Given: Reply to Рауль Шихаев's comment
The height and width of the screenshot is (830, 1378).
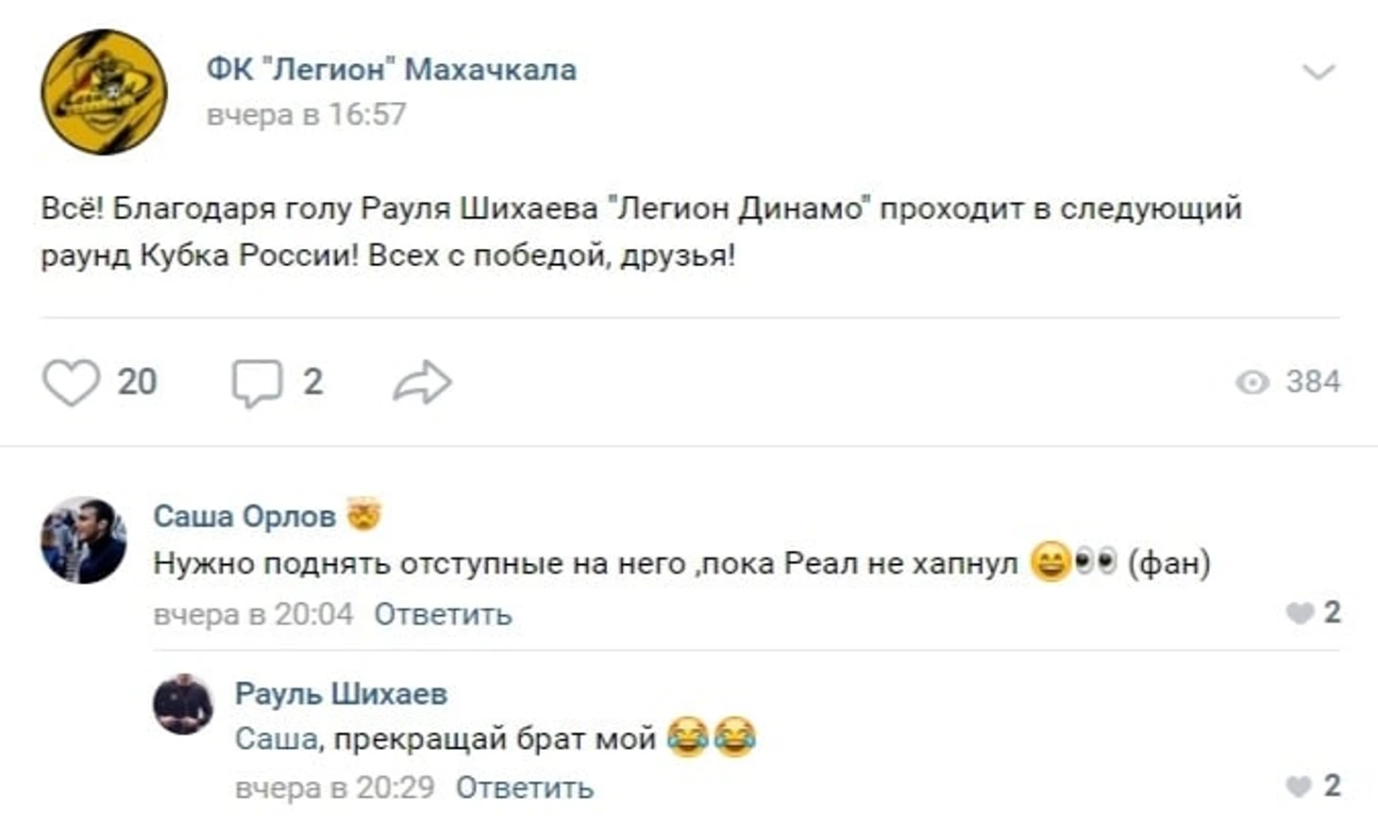Looking at the screenshot, I should [525, 788].
